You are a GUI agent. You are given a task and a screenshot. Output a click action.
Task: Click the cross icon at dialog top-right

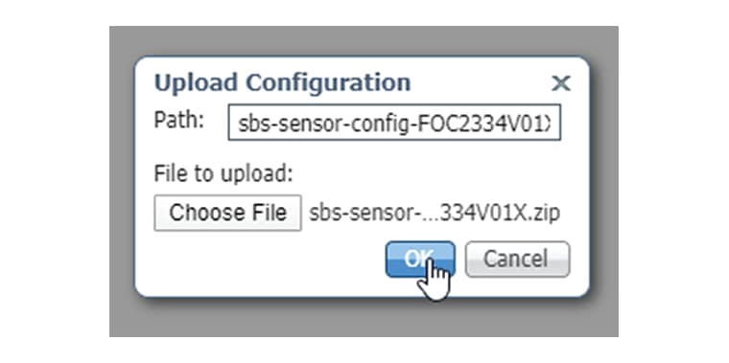561,83
